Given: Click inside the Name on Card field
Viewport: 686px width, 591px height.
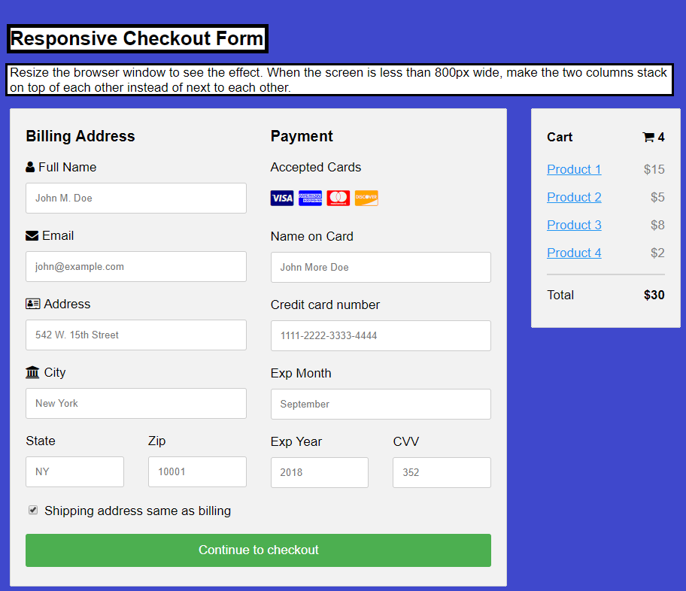Looking at the screenshot, I should [x=381, y=267].
